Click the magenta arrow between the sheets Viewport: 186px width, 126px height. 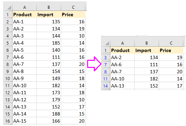click(x=94, y=64)
